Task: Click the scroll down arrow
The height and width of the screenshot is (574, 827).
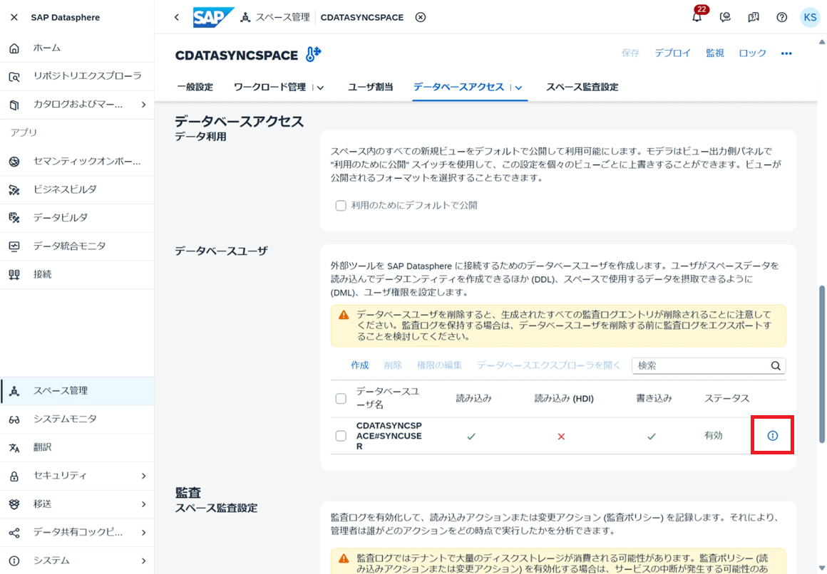Action: point(822,569)
